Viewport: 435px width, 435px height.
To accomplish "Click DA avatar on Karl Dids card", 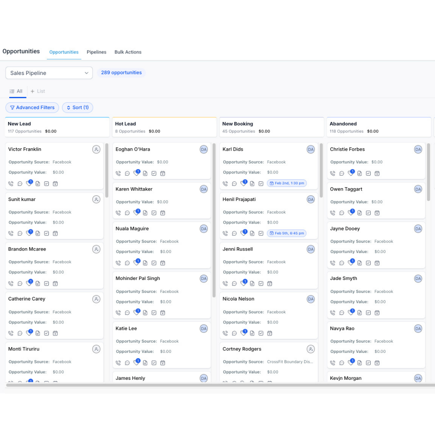I will (311, 149).
